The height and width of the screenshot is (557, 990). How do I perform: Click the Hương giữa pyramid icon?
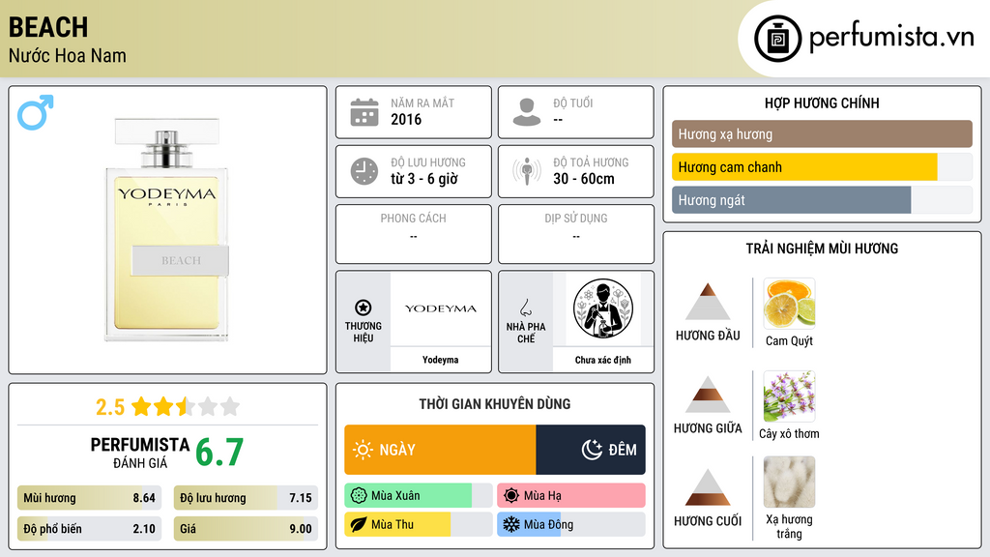pyautogui.click(x=708, y=395)
